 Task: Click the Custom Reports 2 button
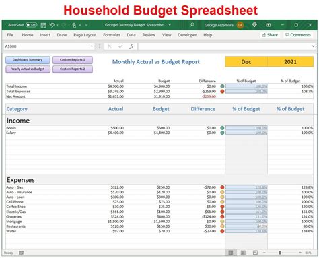[x=73, y=69]
